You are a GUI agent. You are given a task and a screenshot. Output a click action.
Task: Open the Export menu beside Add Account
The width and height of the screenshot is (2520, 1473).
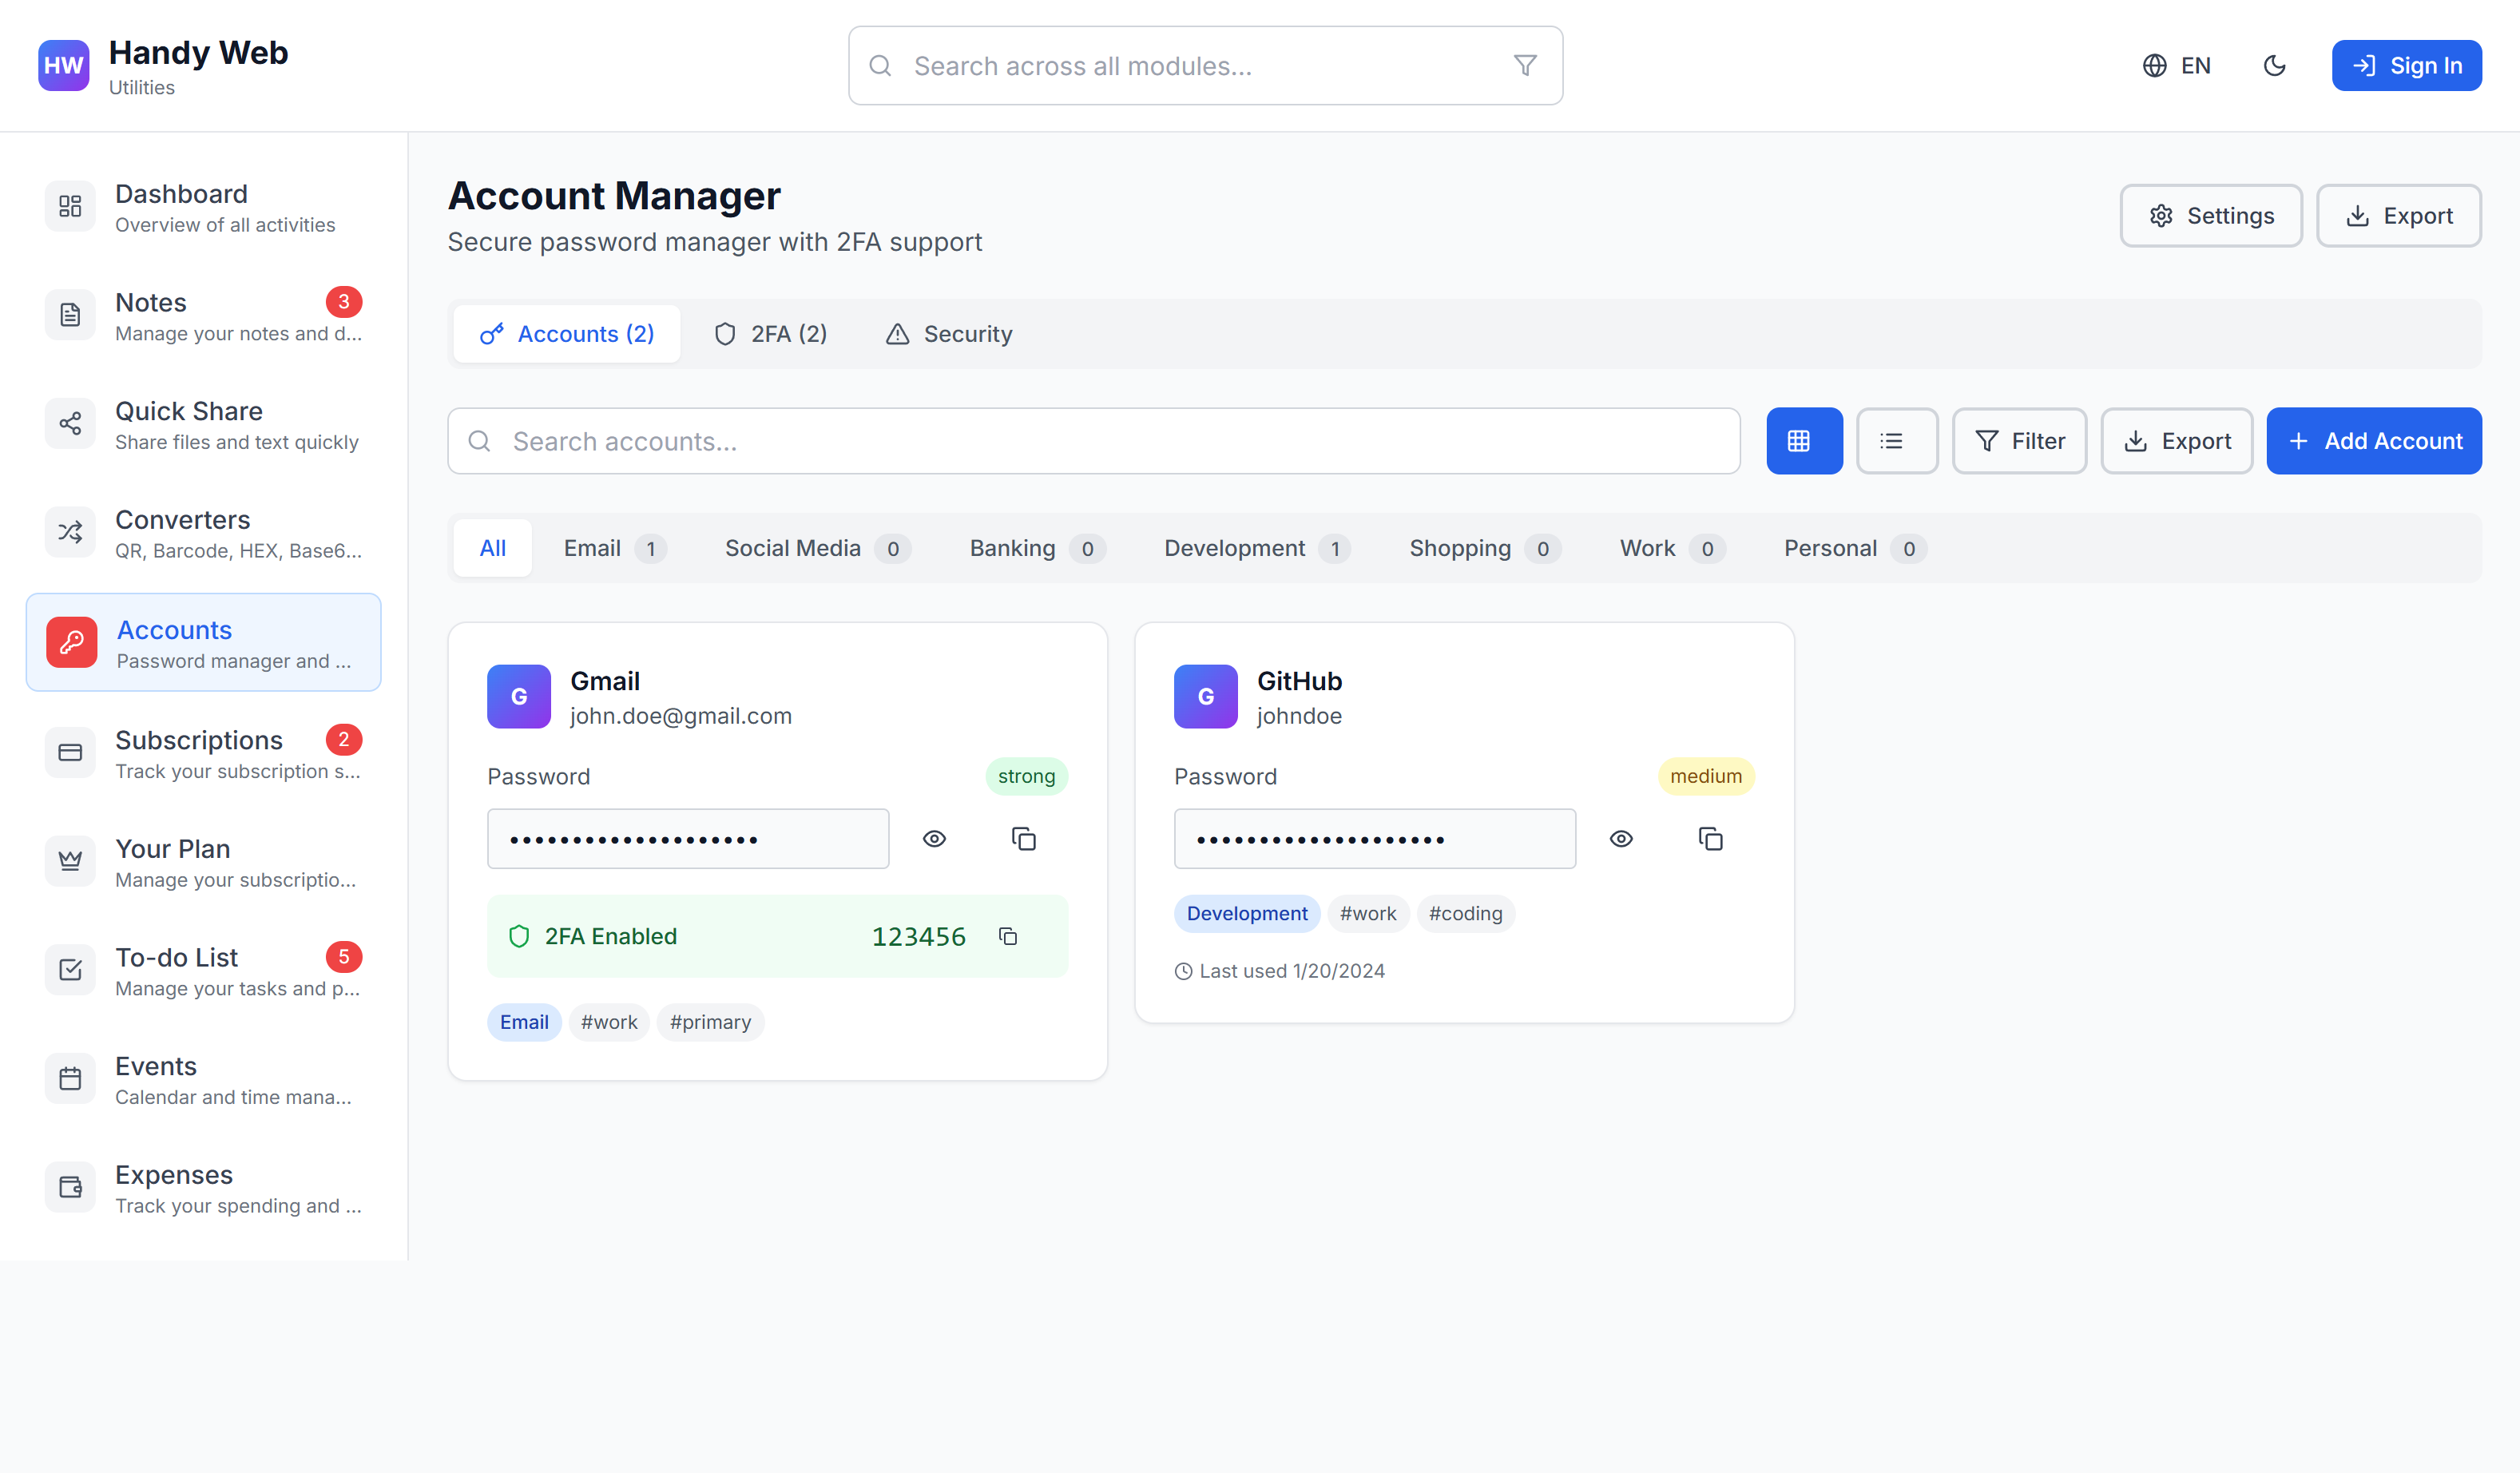tap(2176, 441)
